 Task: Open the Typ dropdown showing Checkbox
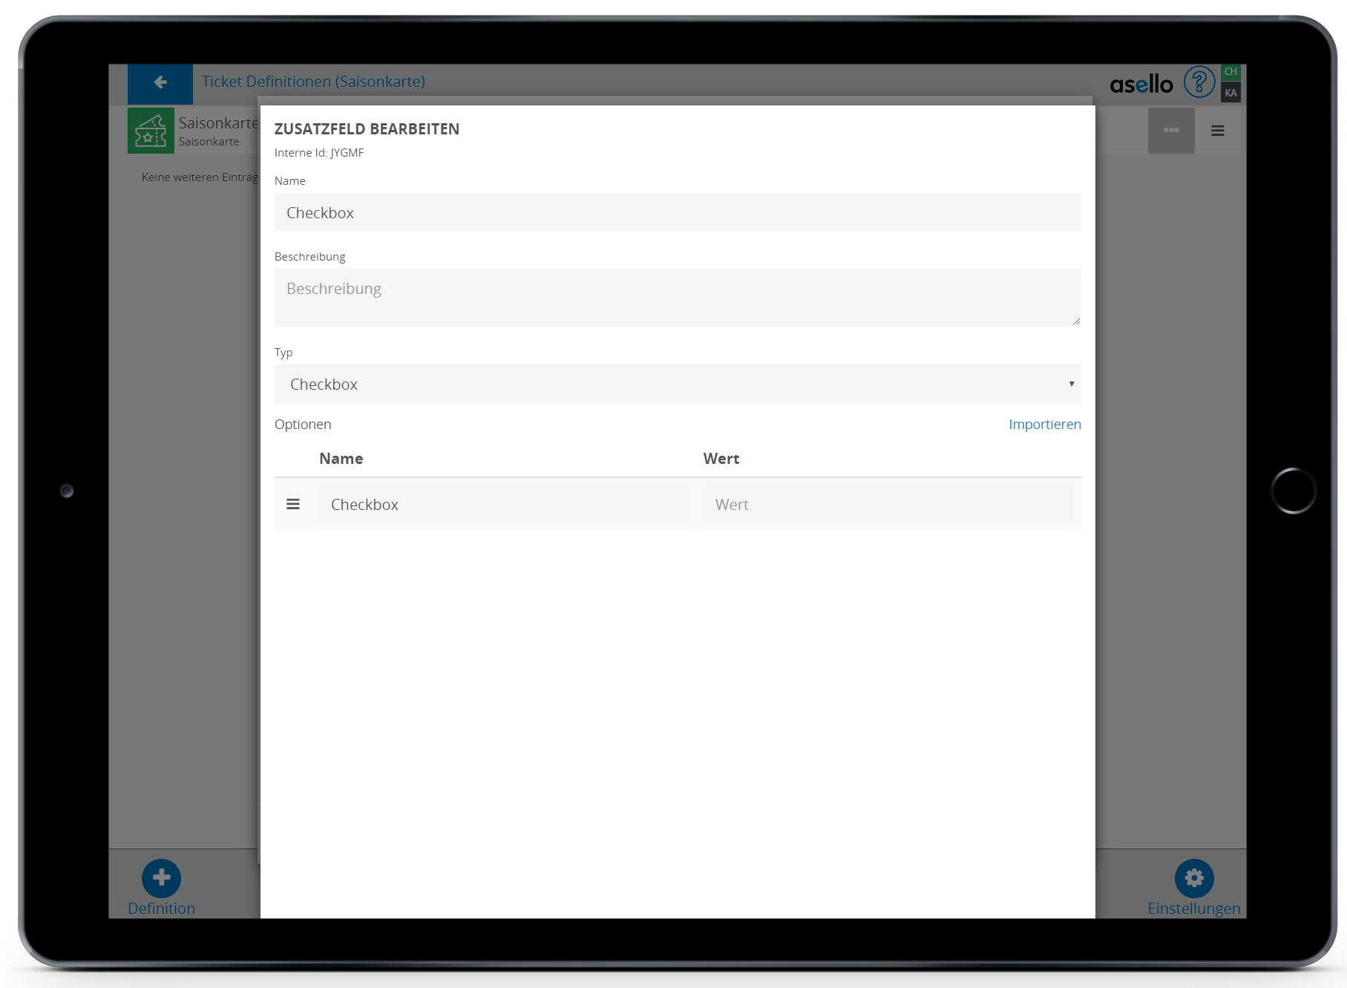pos(677,385)
